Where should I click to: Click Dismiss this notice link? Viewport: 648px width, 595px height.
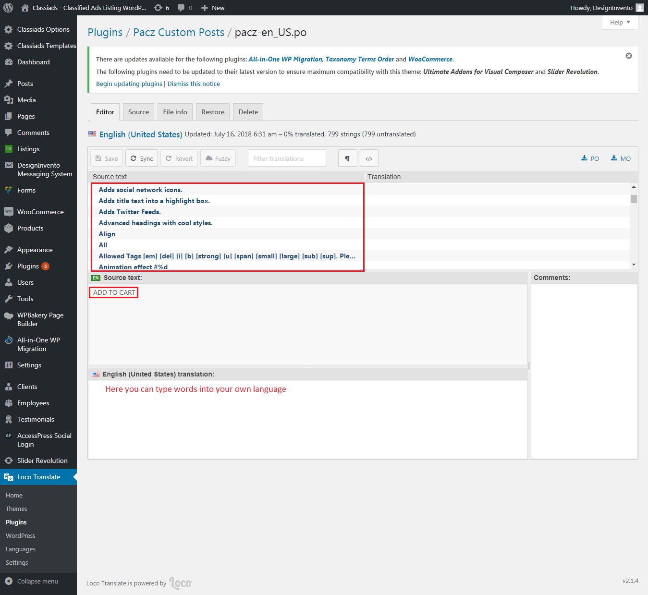point(194,84)
